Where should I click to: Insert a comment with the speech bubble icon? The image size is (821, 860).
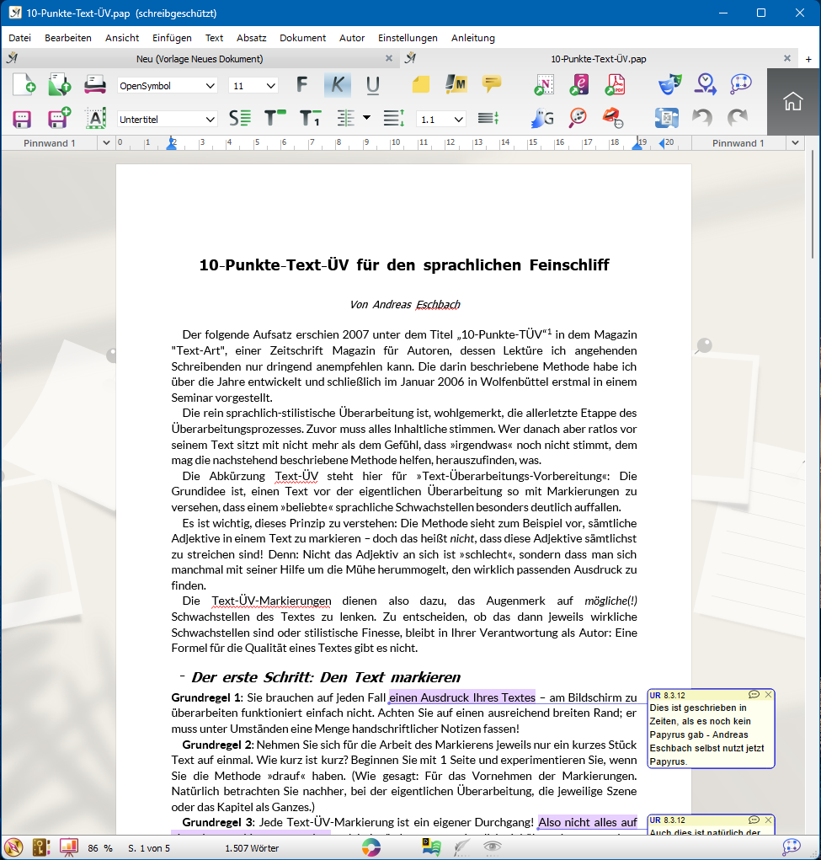click(x=492, y=84)
